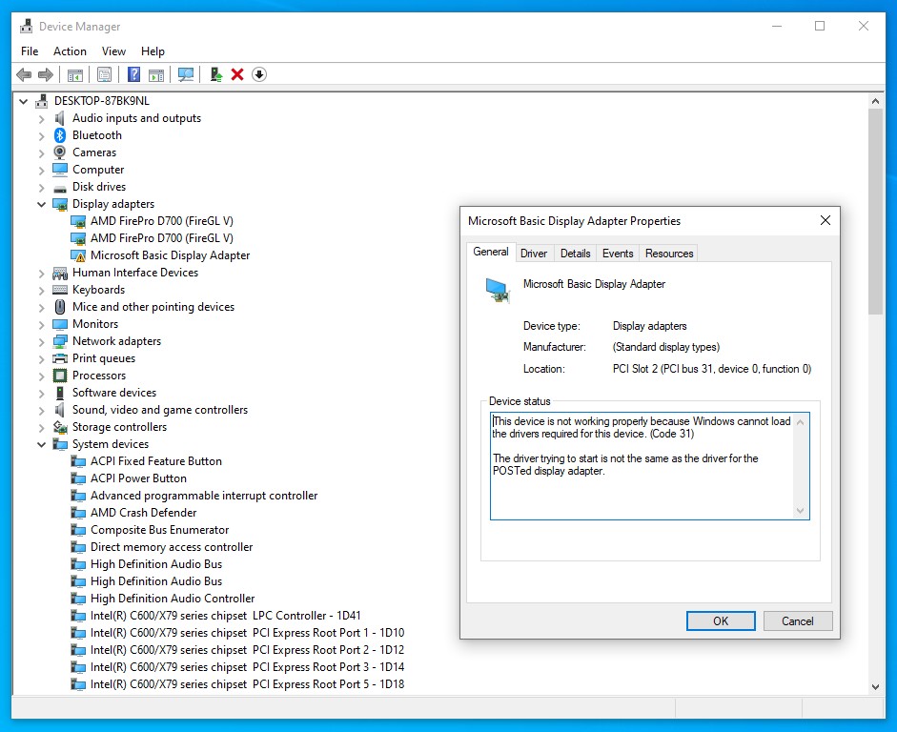
Task: Click Microsoft Basic Display Adapter warning icon
Action: tap(78, 255)
